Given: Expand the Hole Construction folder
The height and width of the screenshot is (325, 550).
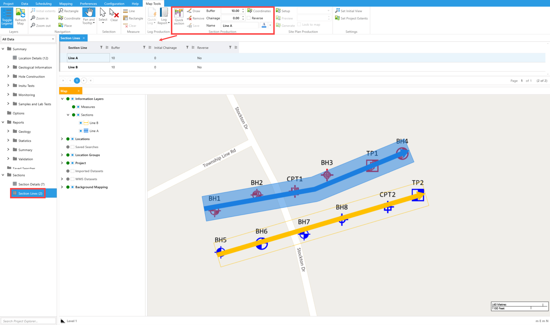Looking at the screenshot, I should pyautogui.click(x=8, y=76).
